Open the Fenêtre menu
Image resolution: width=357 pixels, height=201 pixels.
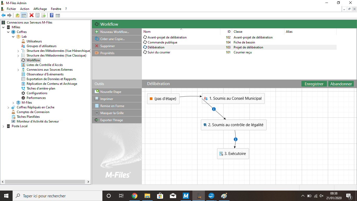pos(56,9)
